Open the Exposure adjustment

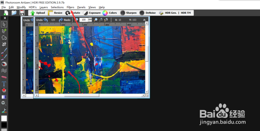[92, 13]
